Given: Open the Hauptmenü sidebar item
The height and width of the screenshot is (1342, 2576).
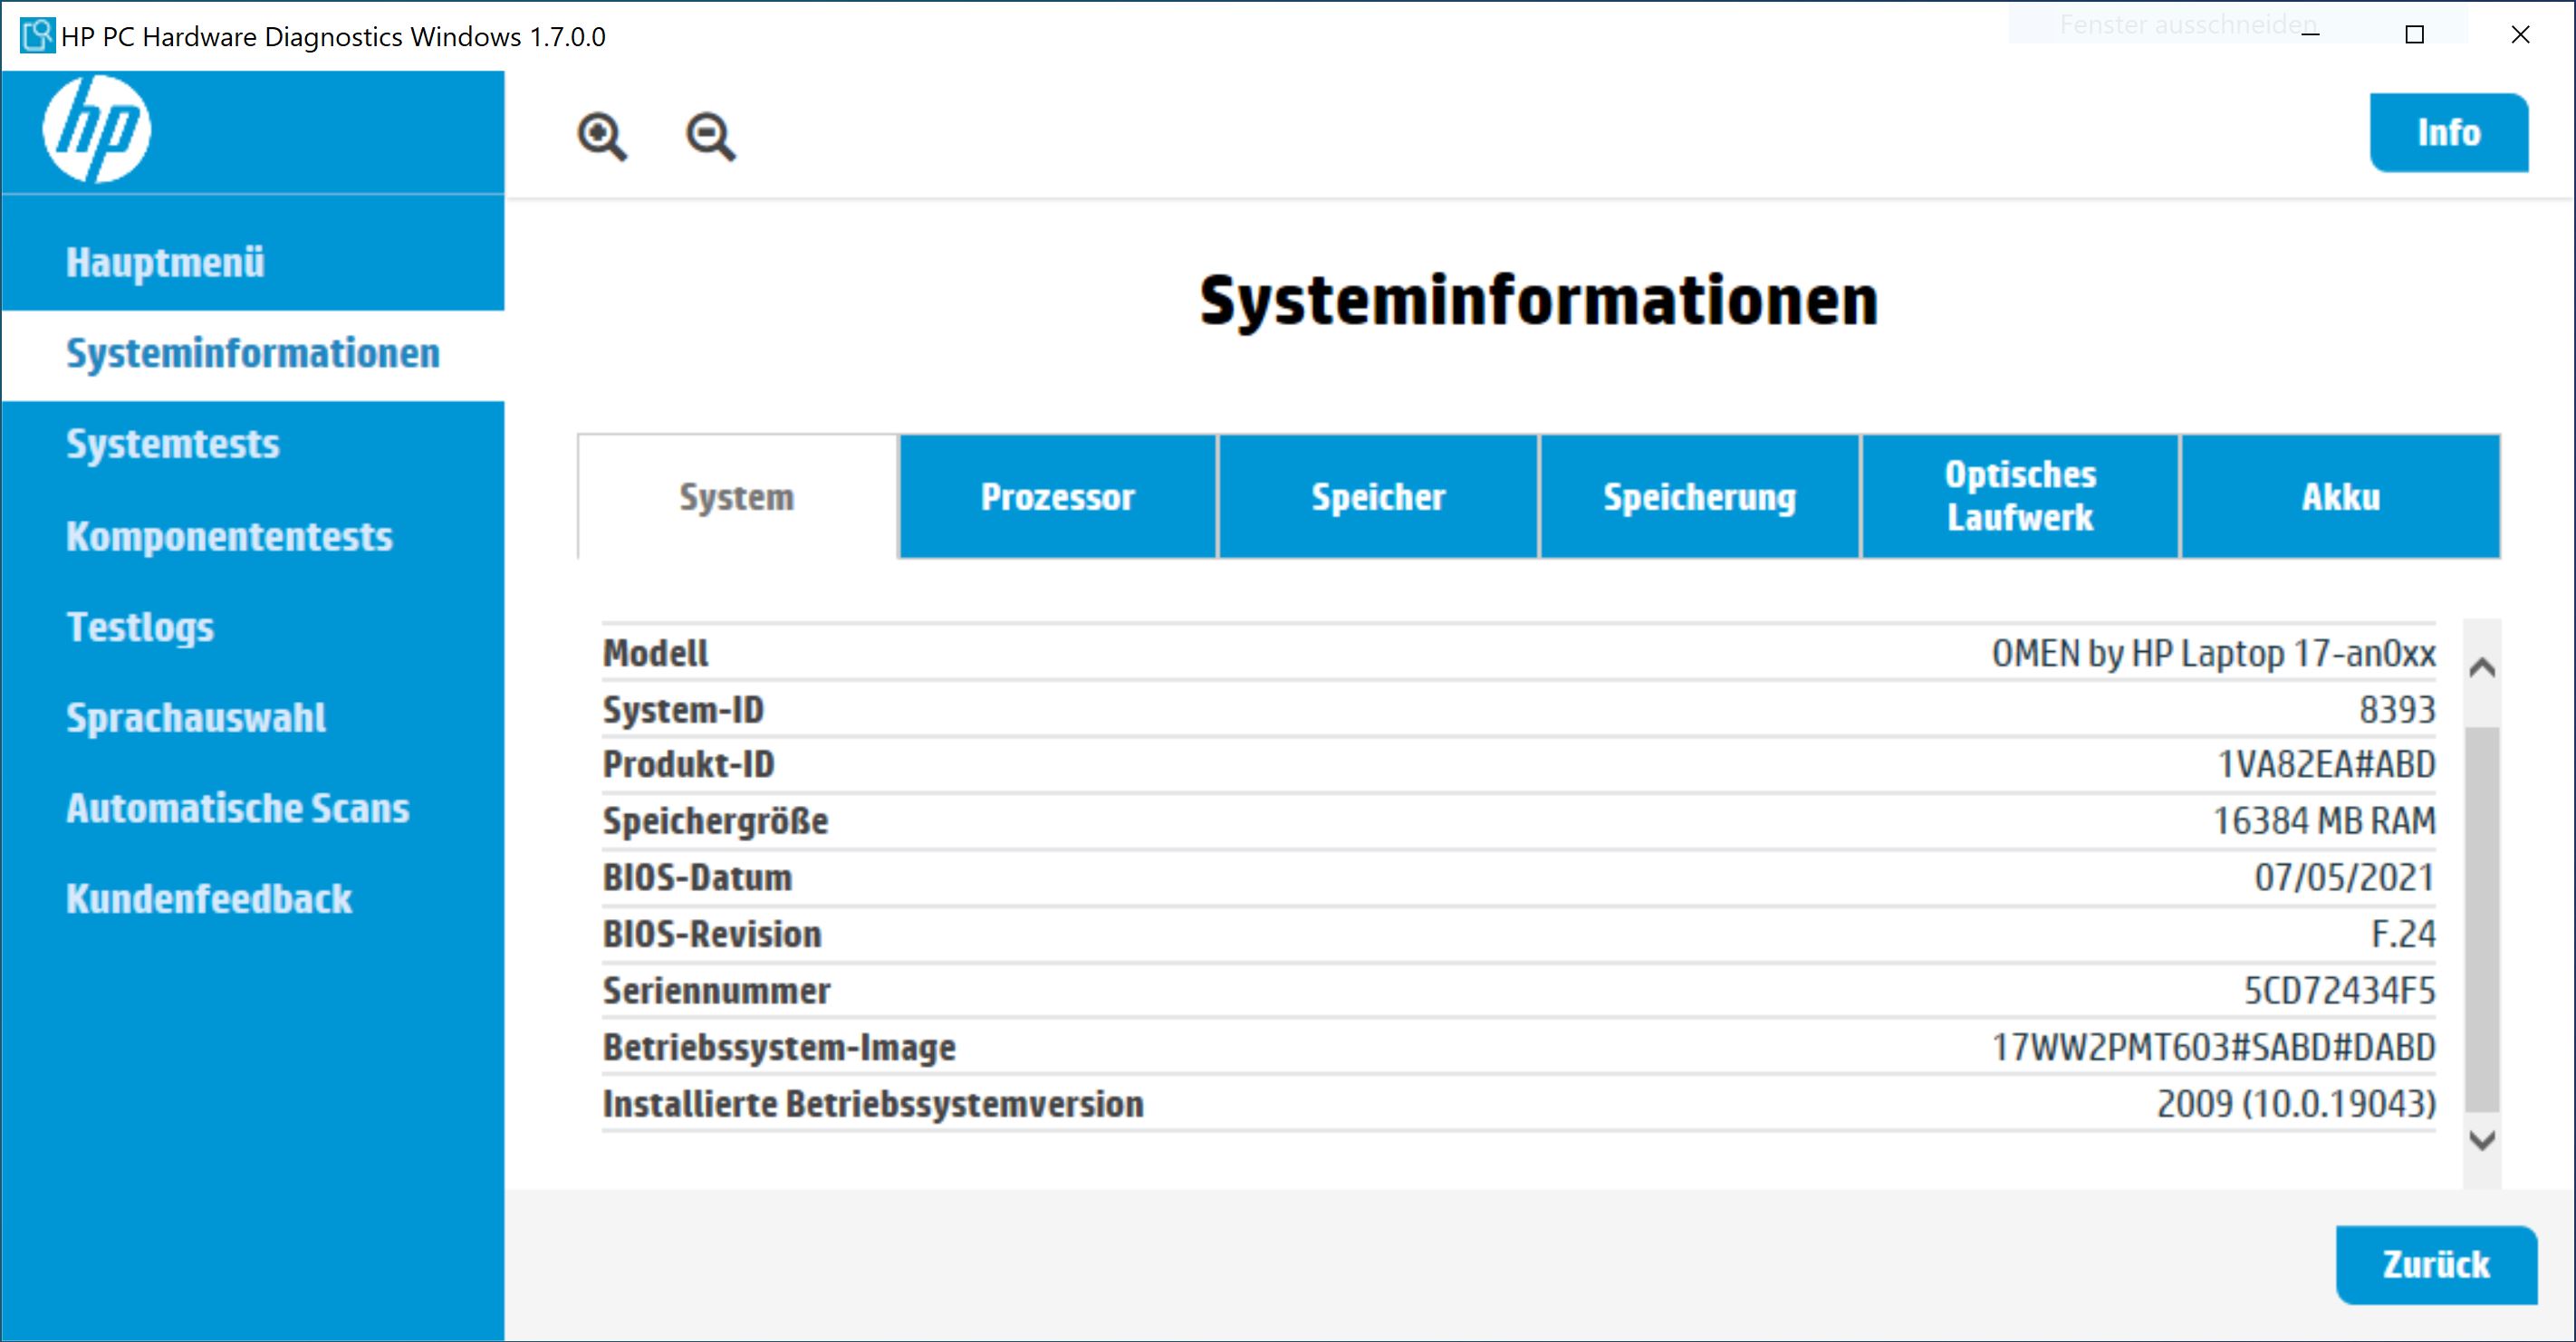Looking at the screenshot, I should click(x=165, y=262).
